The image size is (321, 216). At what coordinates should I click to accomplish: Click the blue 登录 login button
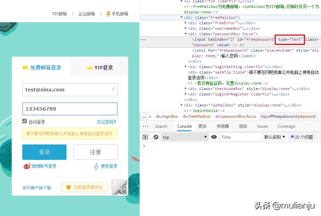click(45, 152)
